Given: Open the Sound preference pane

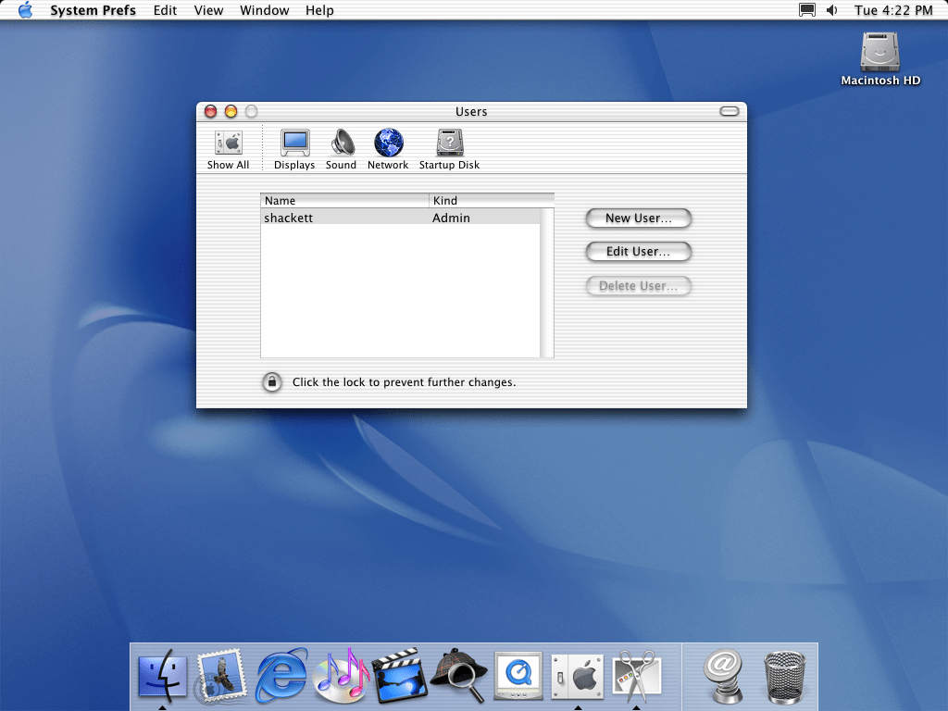Looking at the screenshot, I should (x=341, y=148).
